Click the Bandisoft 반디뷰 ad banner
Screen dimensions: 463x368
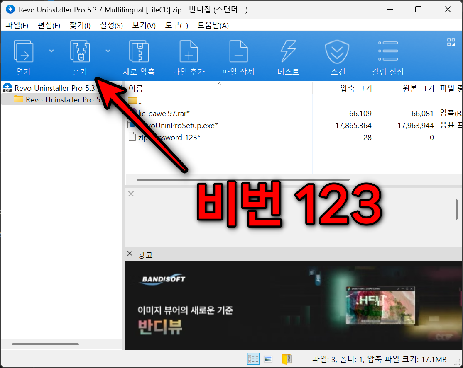tap(294, 305)
